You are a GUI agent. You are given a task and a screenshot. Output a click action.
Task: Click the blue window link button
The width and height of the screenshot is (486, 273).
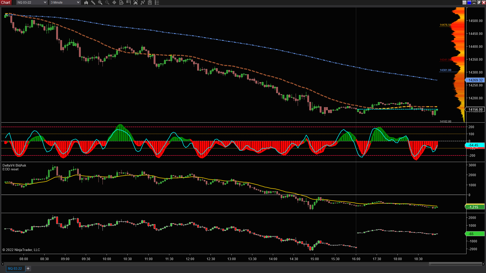click(469, 3)
